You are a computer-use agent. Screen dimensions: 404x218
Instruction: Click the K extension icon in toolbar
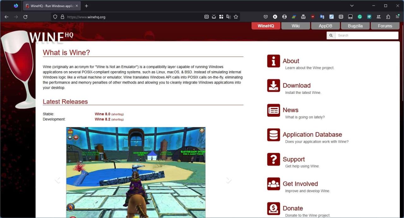(275, 17)
